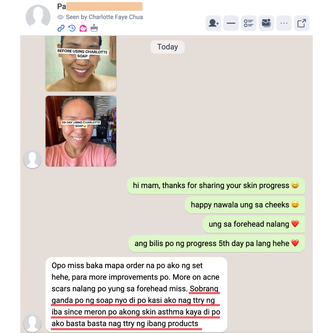Click the eye seen-by indicator icon
The image size is (333, 333).
click(x=60, y=17)
